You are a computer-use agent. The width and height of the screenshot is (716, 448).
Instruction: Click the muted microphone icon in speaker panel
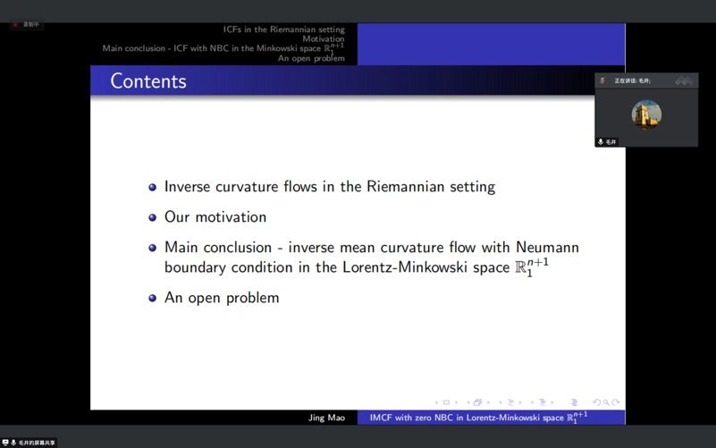602,81
